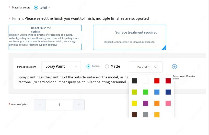Image resolution: width=209 pixels, height=135 pixels.
Task: Select the Matte radio option
Action: click(x=107, y=66)
